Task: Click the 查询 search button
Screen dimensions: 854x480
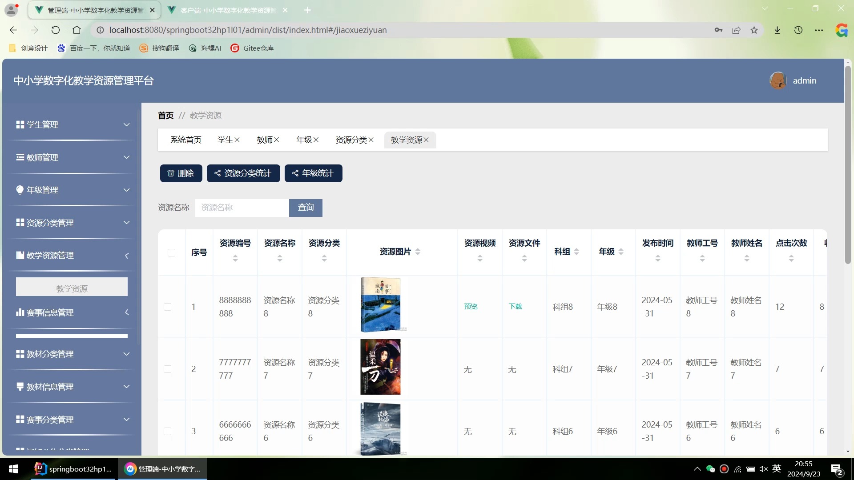Action: [x=306, y=208]
